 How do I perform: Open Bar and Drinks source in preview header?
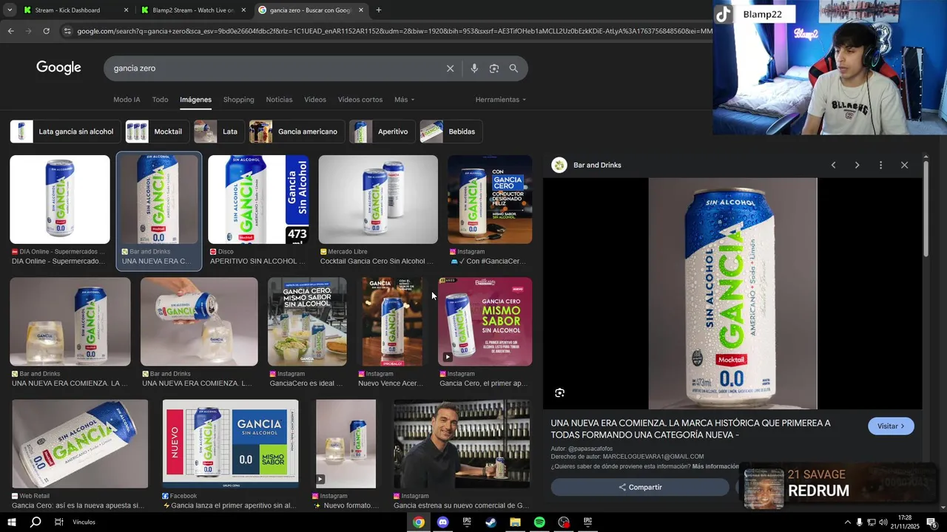point(597,166)
